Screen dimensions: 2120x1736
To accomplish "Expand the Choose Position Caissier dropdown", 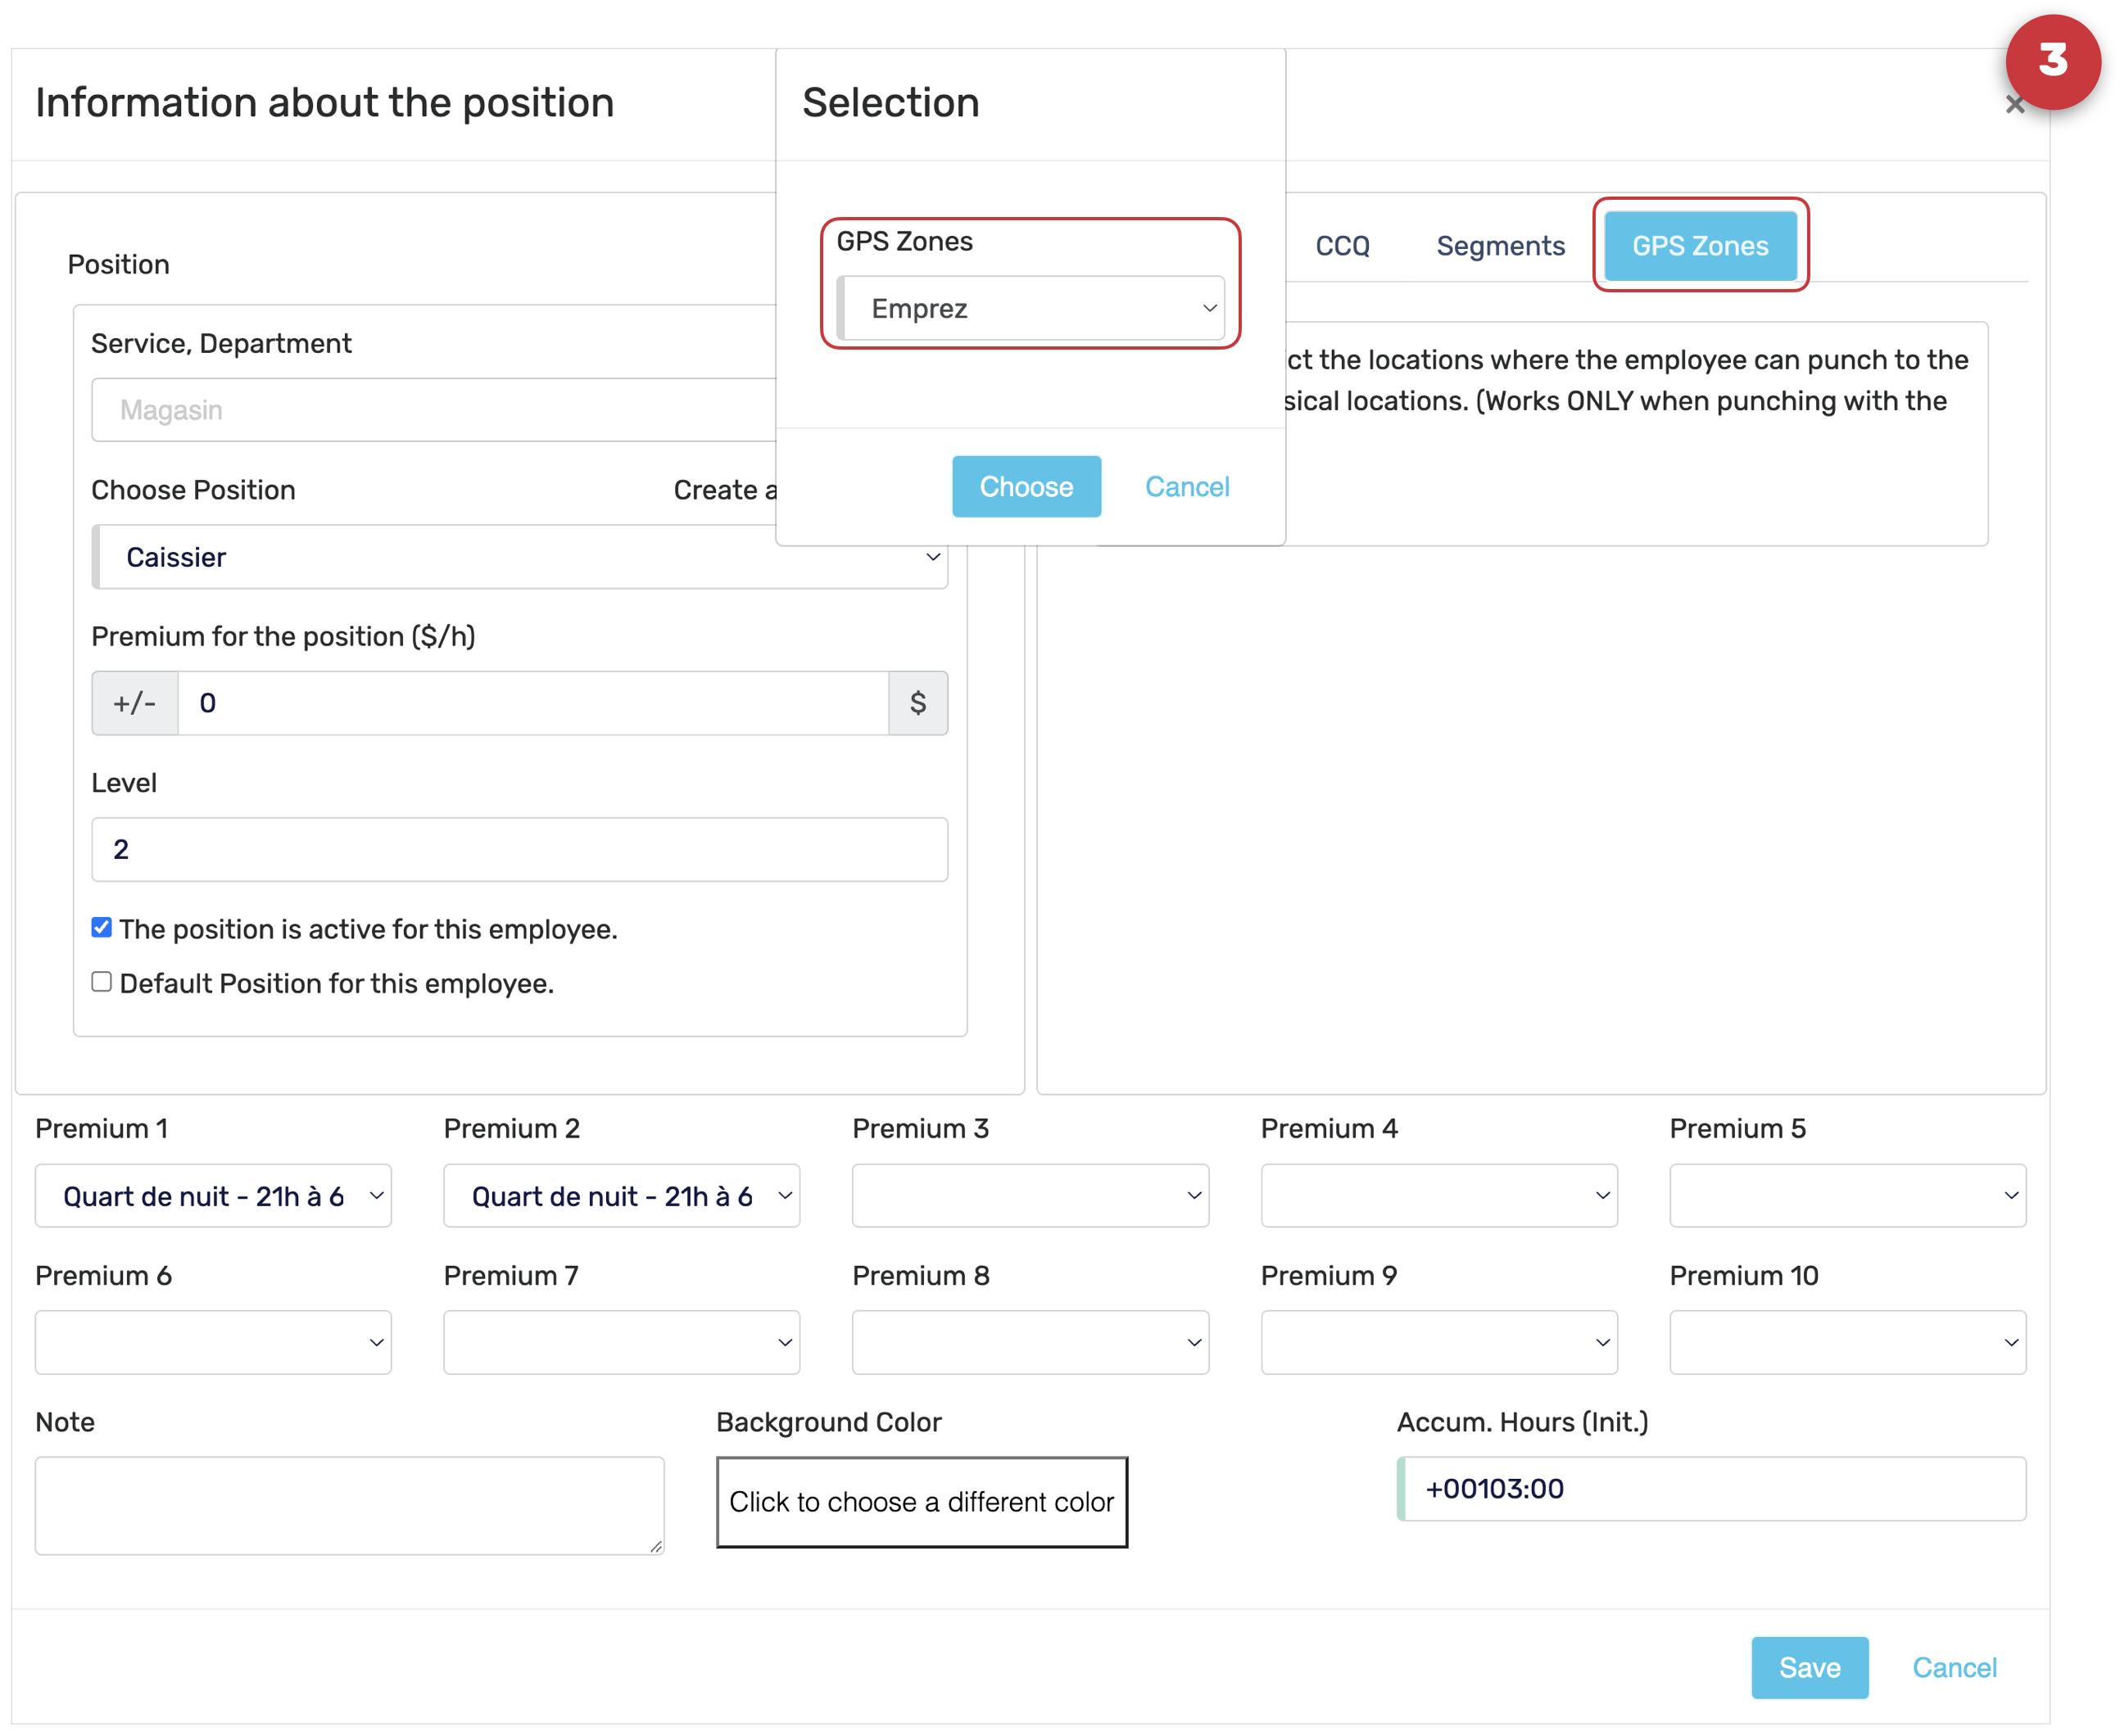I will tap(519, 557).
